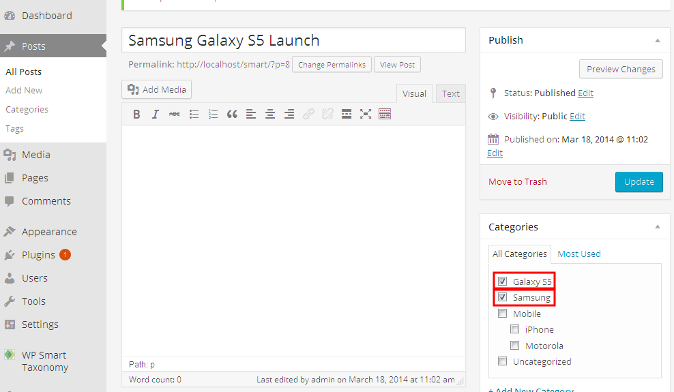Image resolution: width=674 pixels, height=392 pixels.
Task: Align text center
Action: 270,115
